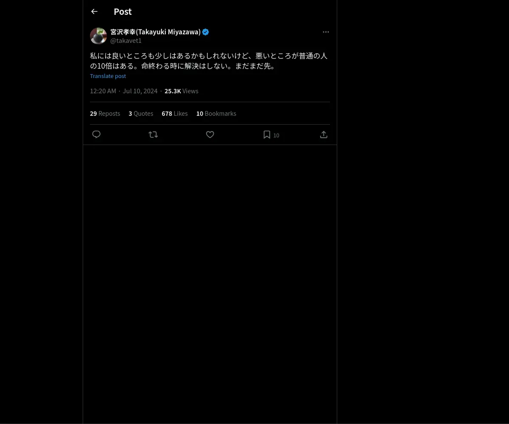Click the Japanese post text body
This screenshot has width=509, height=424.
[209, 61]
